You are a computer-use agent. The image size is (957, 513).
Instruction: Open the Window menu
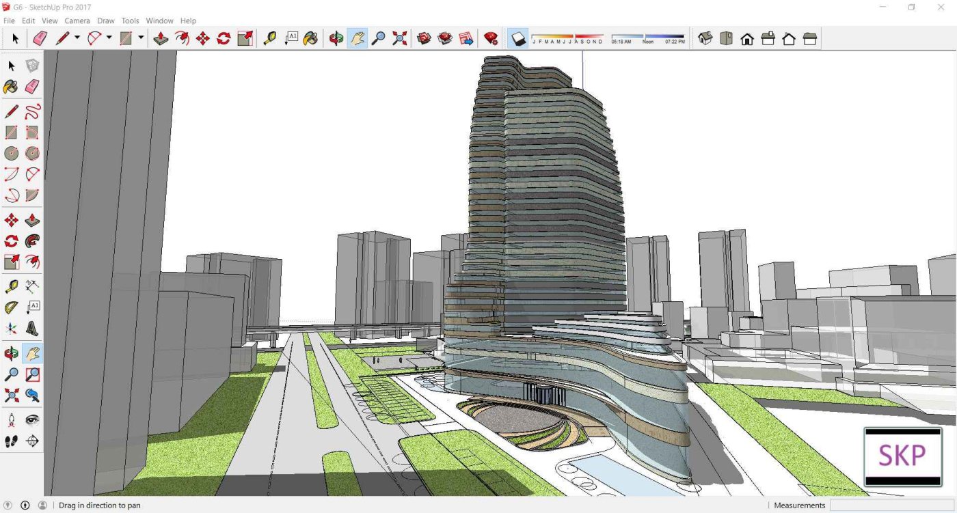pos(159,20)
